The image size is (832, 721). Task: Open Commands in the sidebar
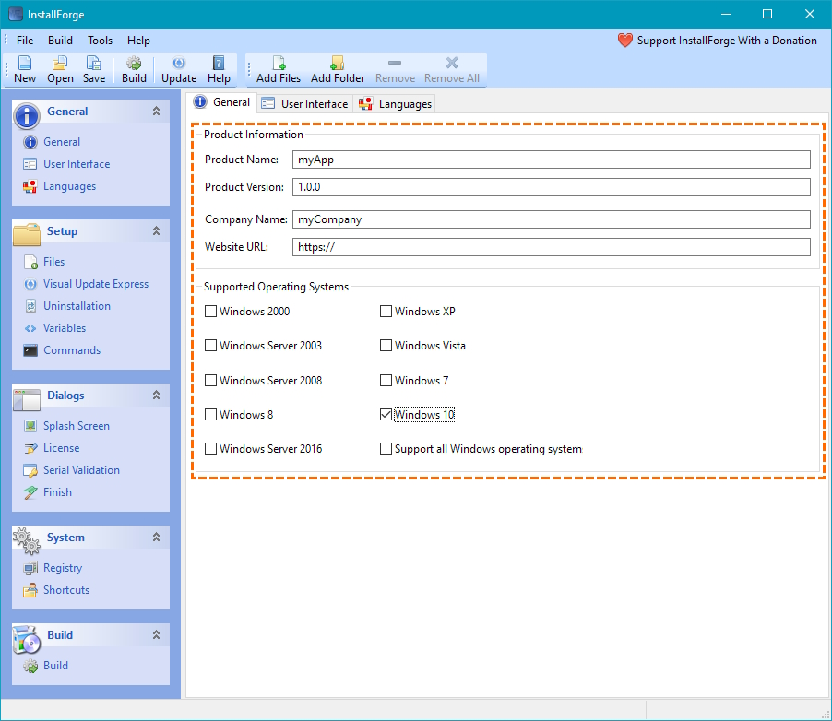coord(62,350)
